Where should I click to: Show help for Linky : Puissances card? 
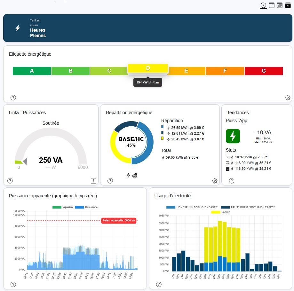coord(10,181)
